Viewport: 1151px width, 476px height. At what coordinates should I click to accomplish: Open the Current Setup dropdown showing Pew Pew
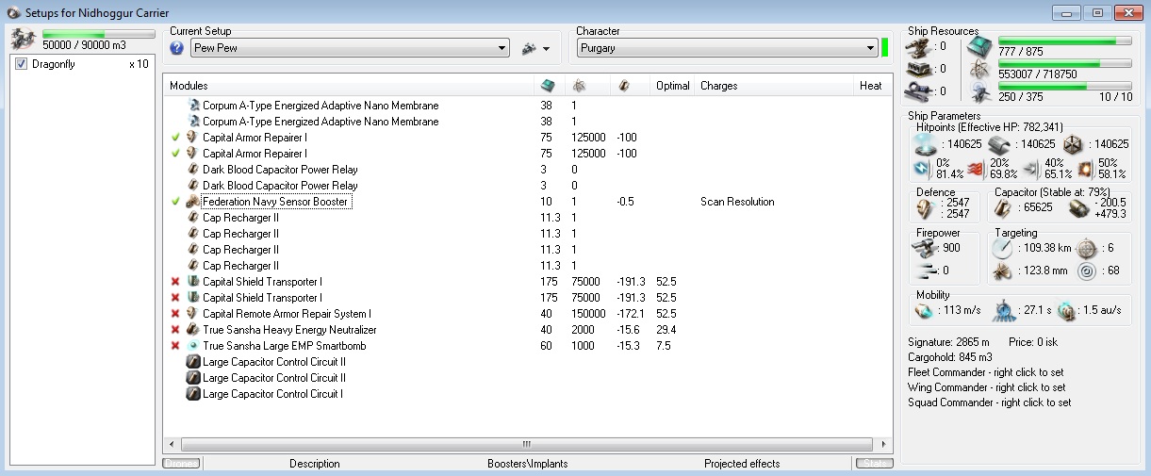pos(350,48)
